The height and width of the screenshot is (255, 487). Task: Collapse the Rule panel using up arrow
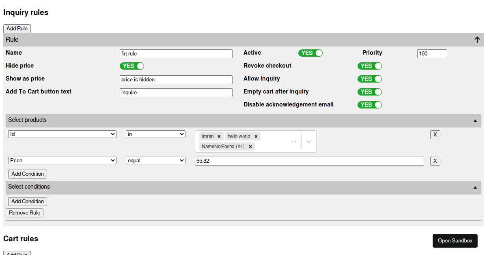[x=477, y=40]
